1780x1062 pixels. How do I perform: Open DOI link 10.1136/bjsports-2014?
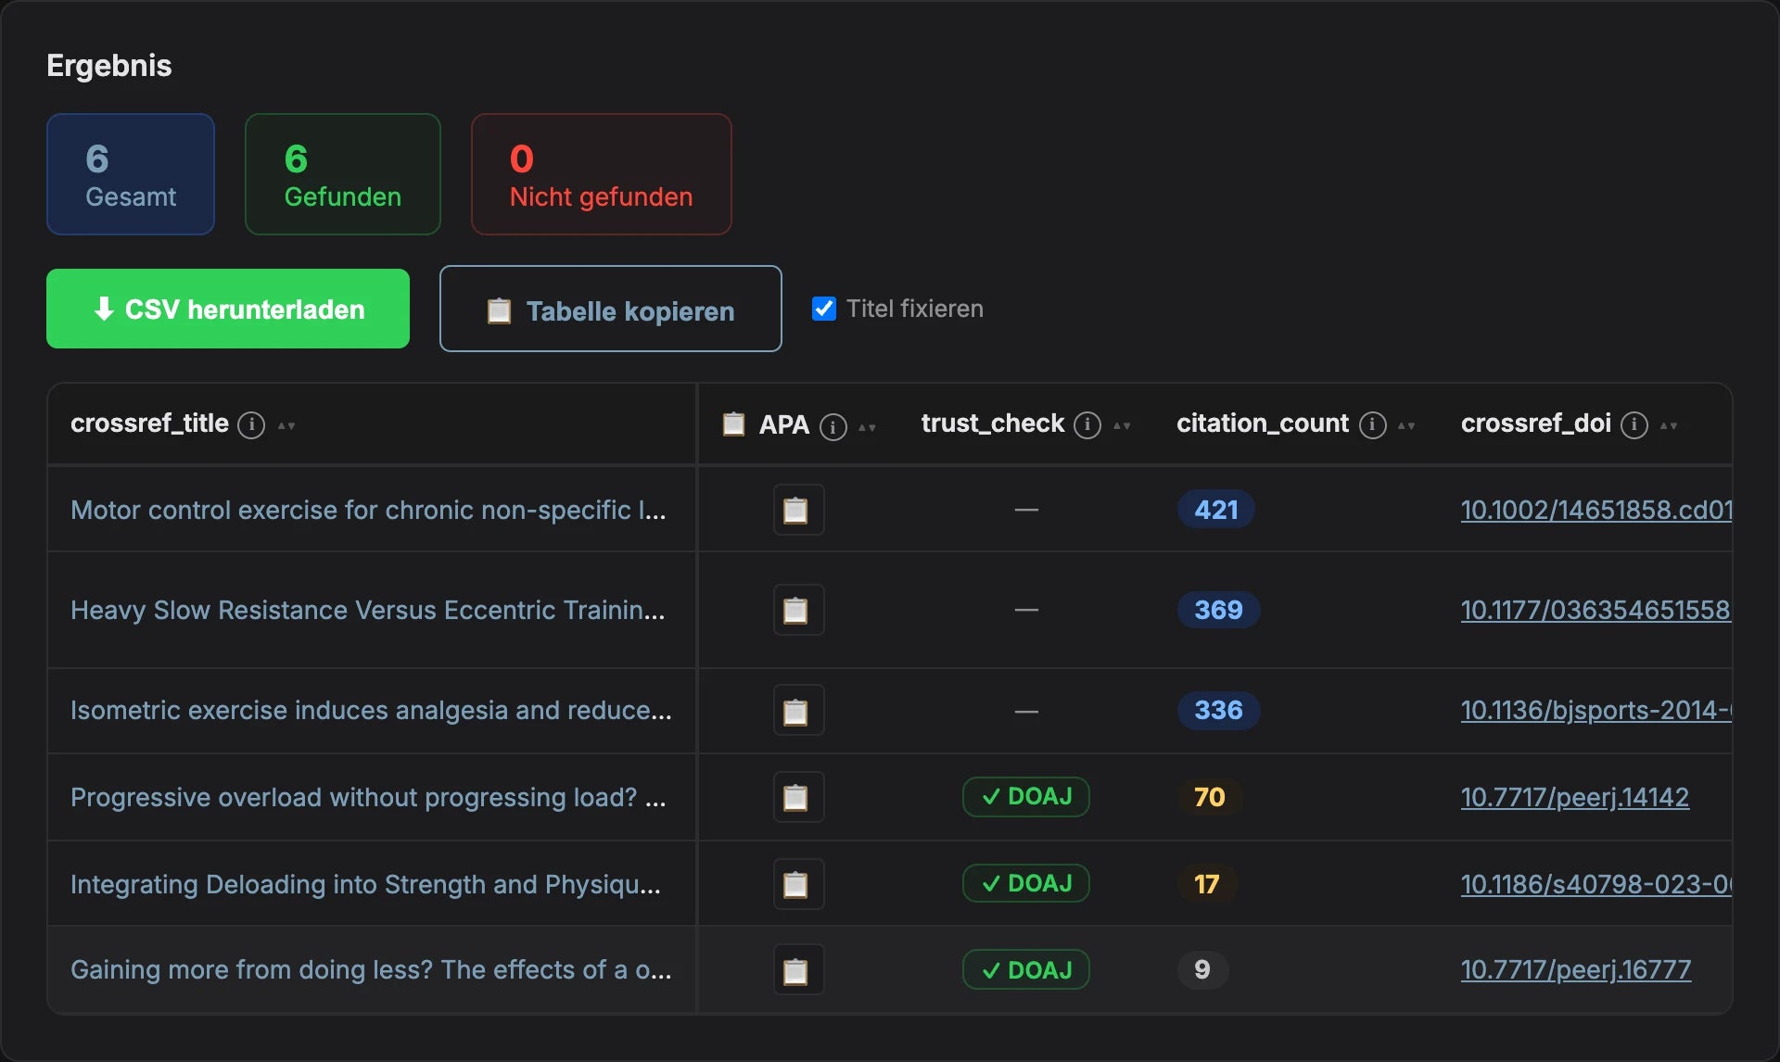[x=1596, y=710]
